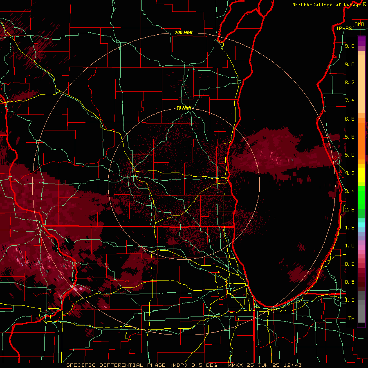Click the 6.6 value on color scale
The width and height of the screenshot is (368, 368).
pyautogui.click(x=350, y=119)
